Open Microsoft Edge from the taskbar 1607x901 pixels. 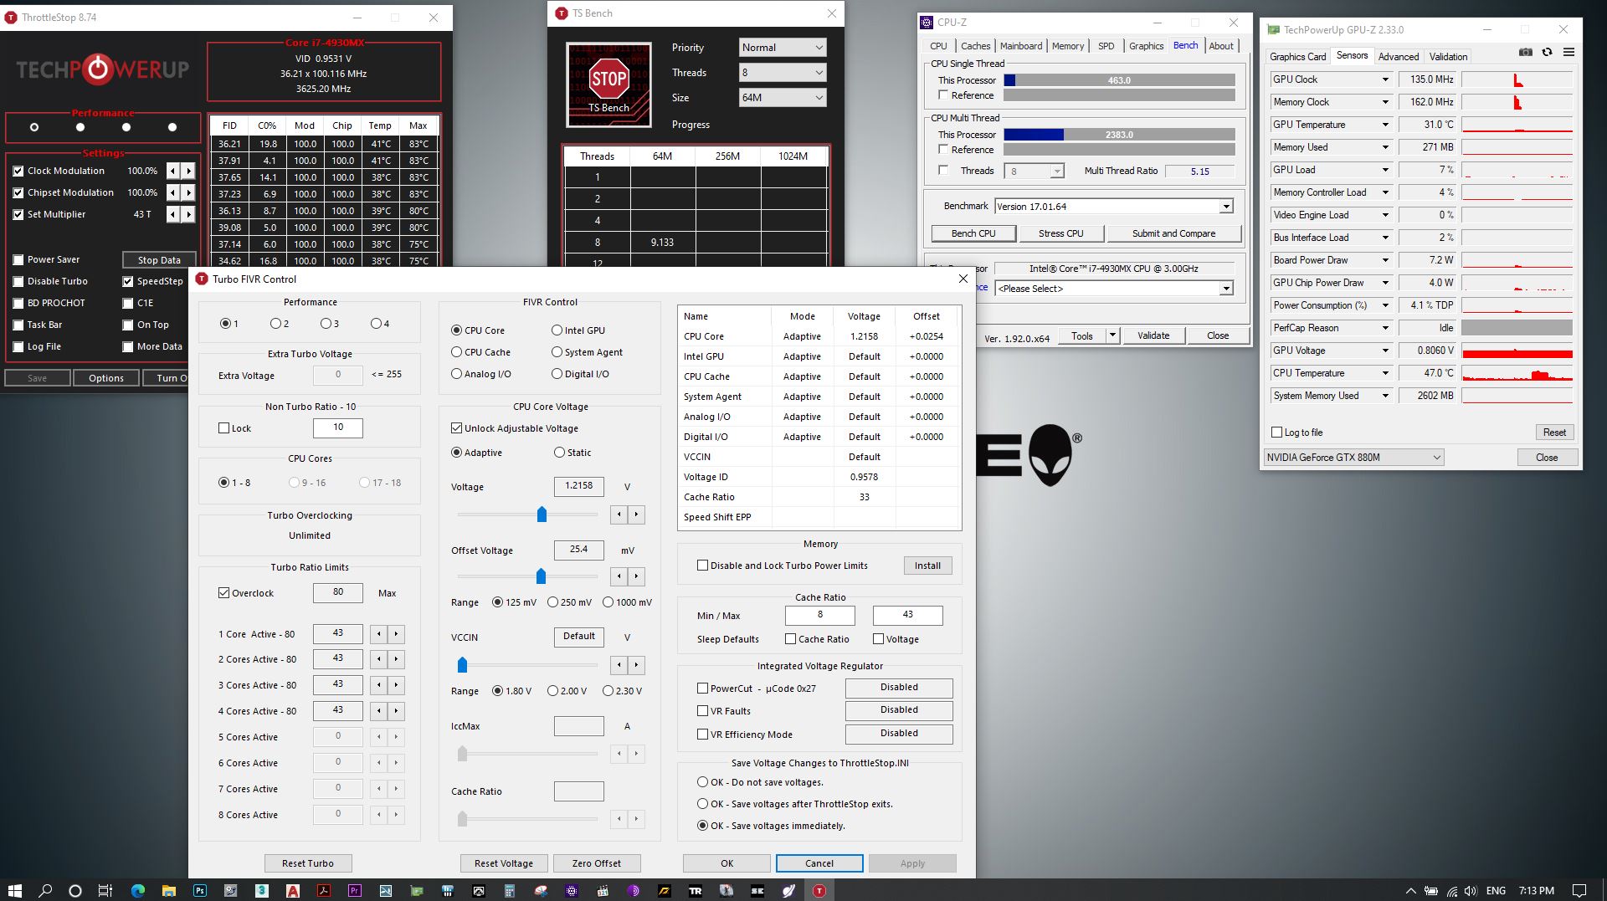point(137,890)
